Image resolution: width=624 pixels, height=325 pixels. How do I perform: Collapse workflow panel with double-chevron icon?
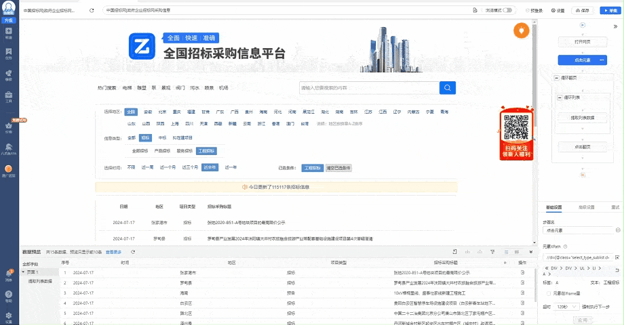(x=616, y=26)
